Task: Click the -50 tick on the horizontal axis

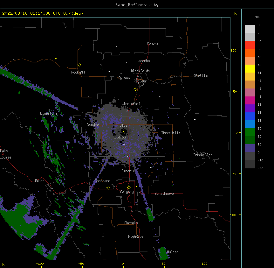Action: click(81, 264)
